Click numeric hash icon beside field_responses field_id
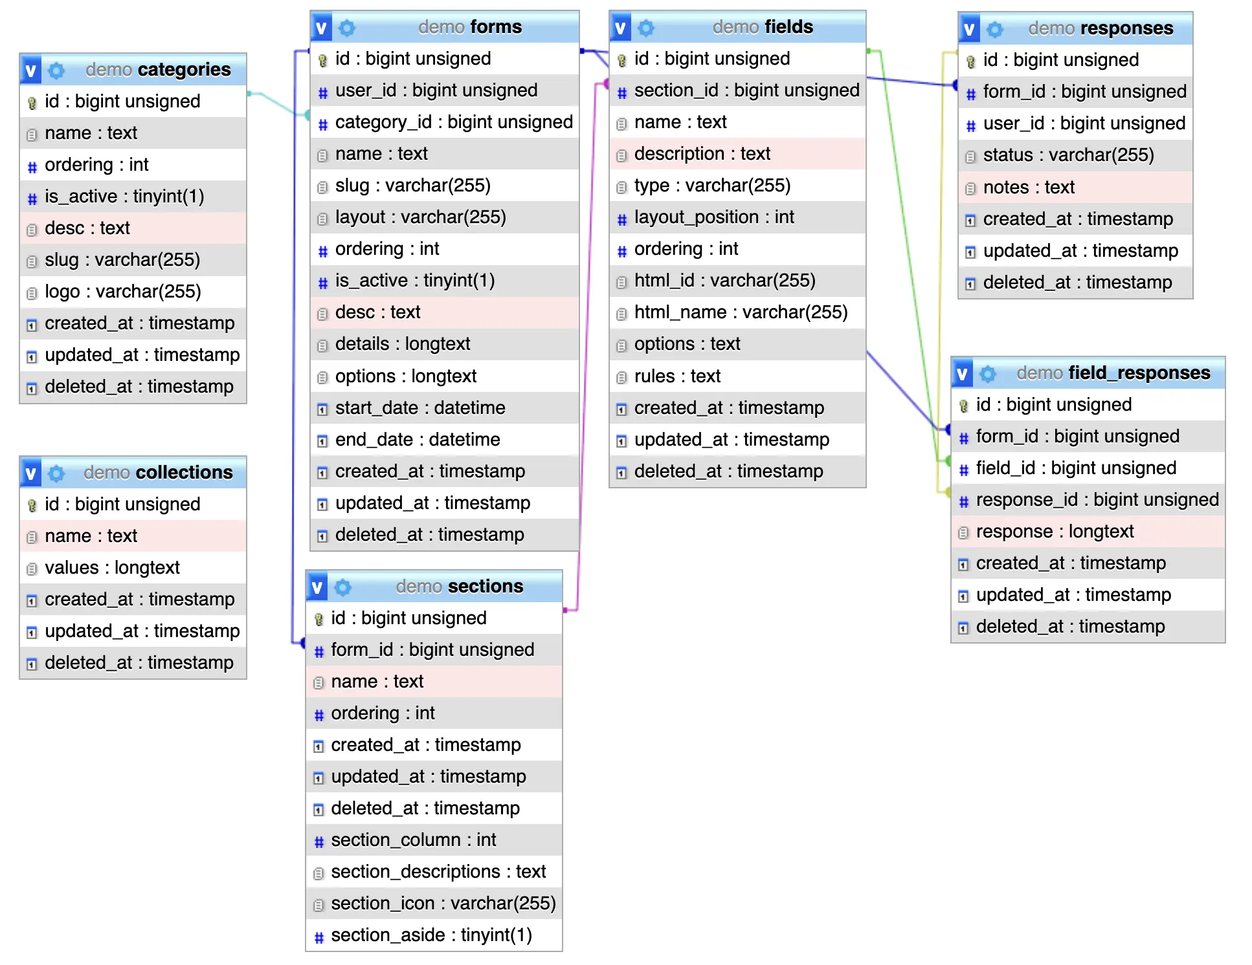Screen dimensions: 1252x965 963,470
